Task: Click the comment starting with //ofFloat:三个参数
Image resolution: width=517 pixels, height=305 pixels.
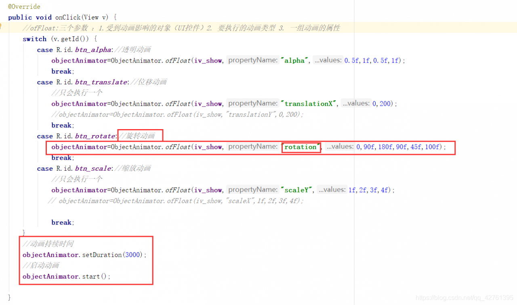Action: (x=181, y=28)
